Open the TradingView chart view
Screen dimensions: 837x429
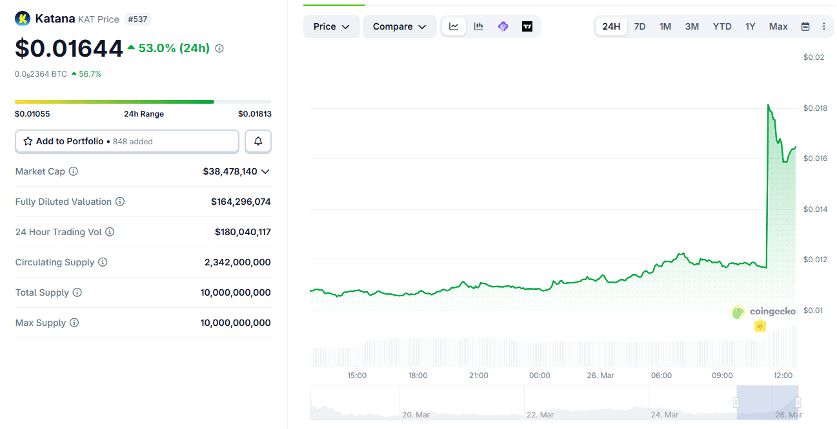tap(527, 26)
